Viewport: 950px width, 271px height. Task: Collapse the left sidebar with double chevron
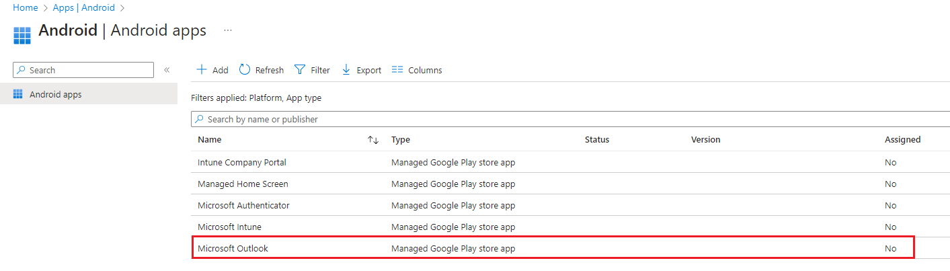tap(167, 70)
